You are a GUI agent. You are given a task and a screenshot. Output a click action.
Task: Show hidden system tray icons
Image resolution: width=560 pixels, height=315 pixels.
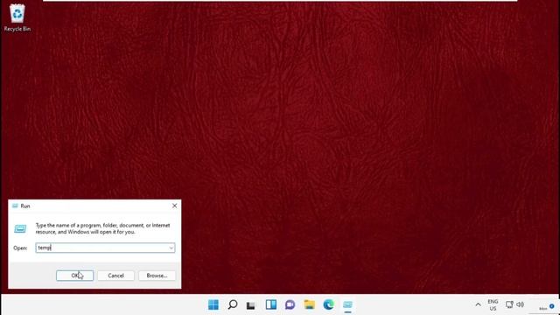478,304
